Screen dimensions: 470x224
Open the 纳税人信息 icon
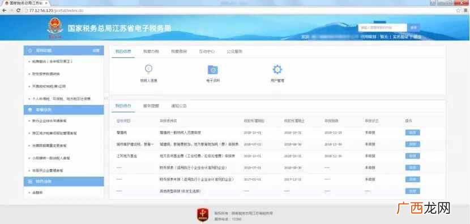[148, 69]
